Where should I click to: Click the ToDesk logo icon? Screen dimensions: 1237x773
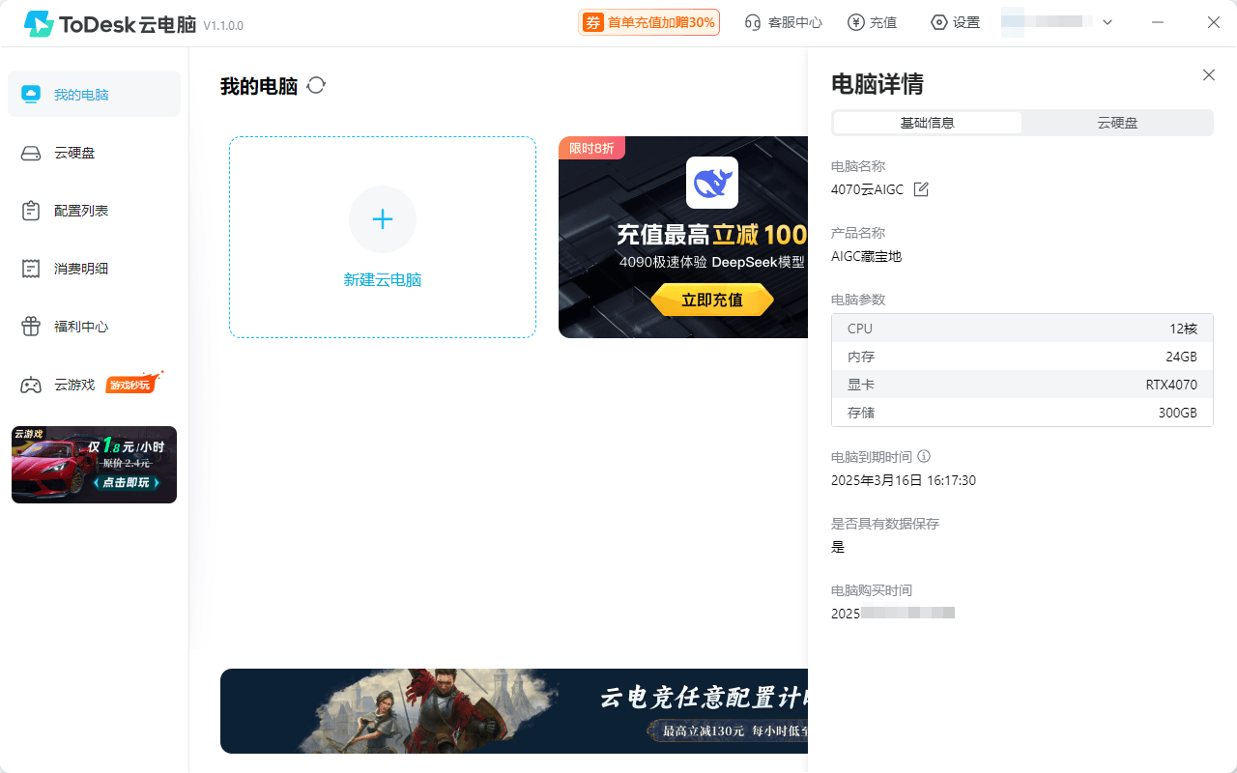pyautogui.click(x=39, y=23)
